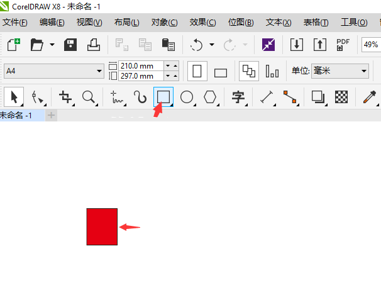Edit the page height 297.0 mm field
This screenshot has height=302, width=381.
(141, 76)
